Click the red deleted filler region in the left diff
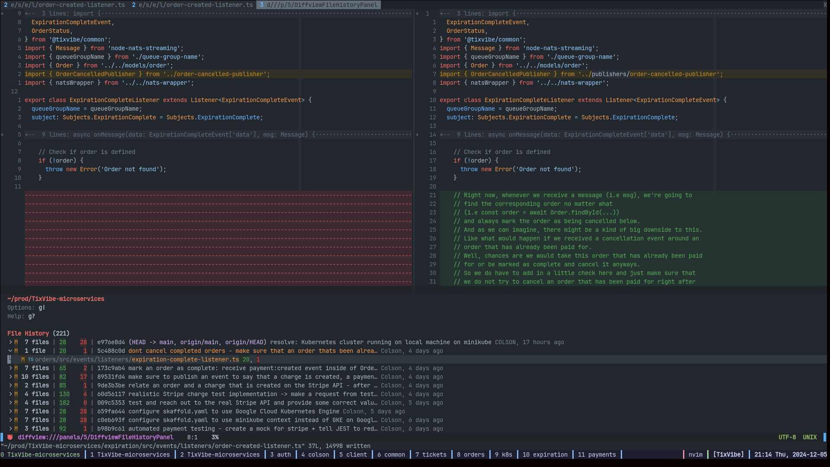830x467 pixels. click(x=218, y=238)
